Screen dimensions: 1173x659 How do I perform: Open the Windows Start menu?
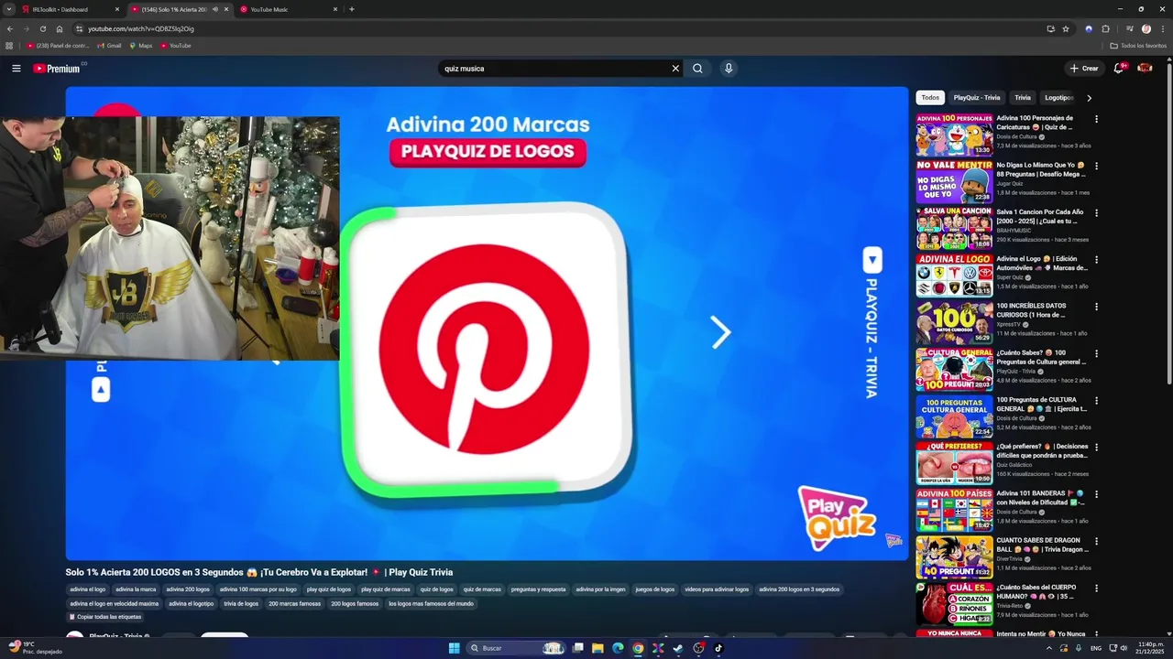click(x=454, y=648)
